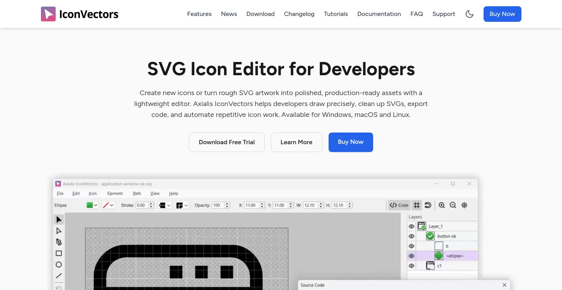This screenshot has height=290, width=562.
Task: Toggle the grid display icon
Action: (417, 205)
